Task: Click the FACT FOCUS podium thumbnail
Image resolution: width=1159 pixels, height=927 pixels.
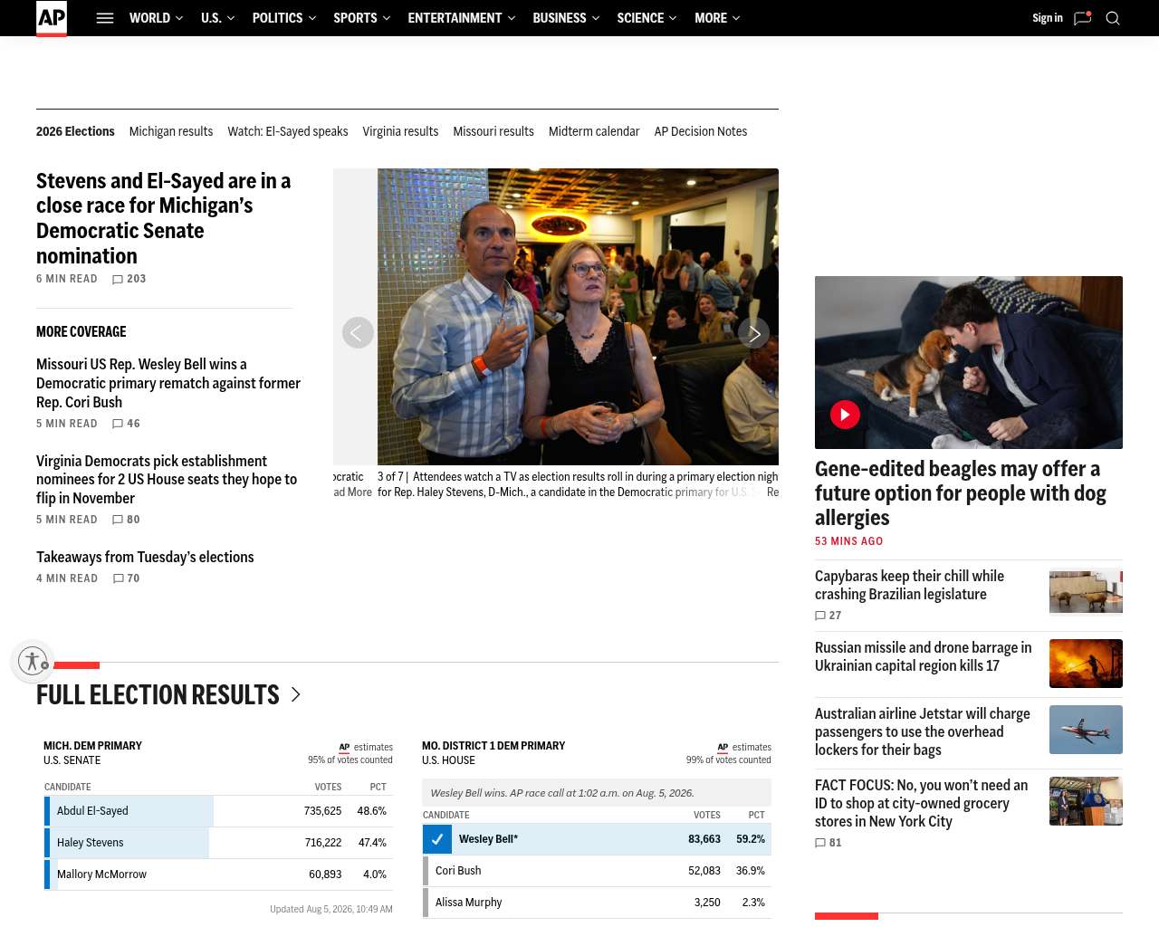Action: (1086, 801)
